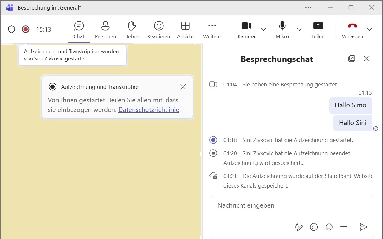
Task: Raise your hand using the Heben icon
Action: [132, 29]
